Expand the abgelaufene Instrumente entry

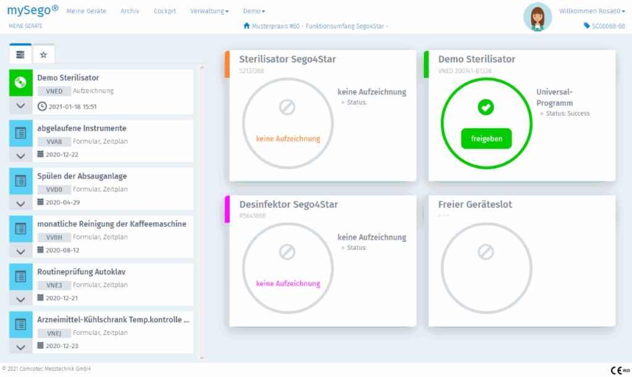point(20,156)
